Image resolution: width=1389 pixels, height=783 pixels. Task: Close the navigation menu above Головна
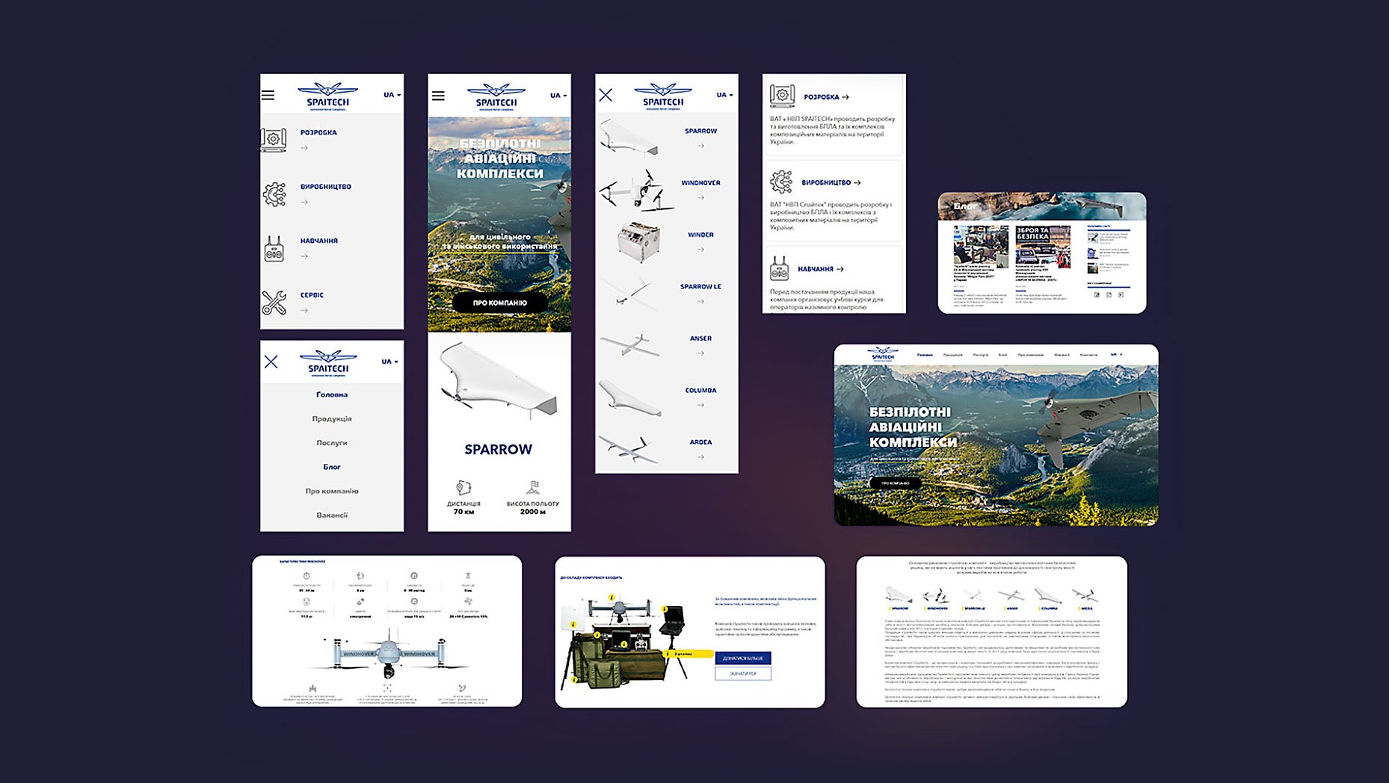coord(271,362)
